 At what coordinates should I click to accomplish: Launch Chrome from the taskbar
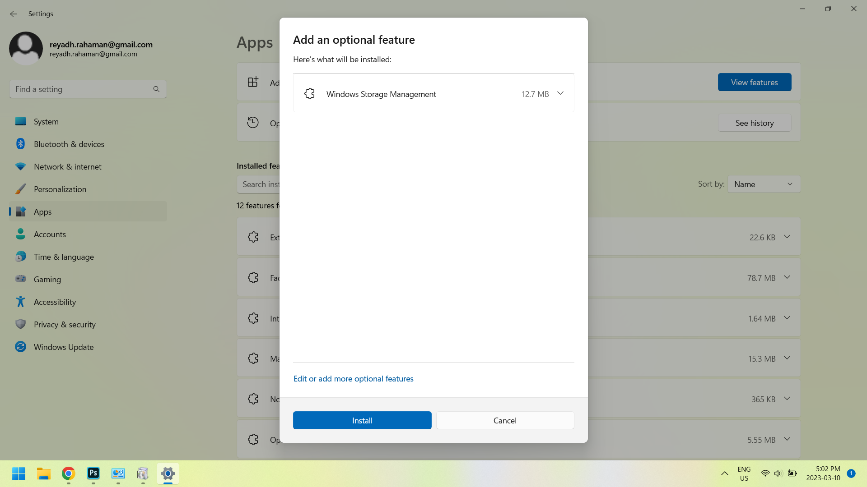point(68,473)
